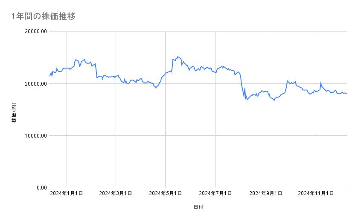
Task: Click the lowest point of the line in September
Action: tap(274, 100)
